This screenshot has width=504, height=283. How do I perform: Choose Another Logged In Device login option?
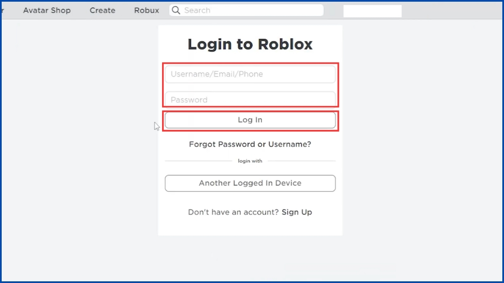click(250, 183)
